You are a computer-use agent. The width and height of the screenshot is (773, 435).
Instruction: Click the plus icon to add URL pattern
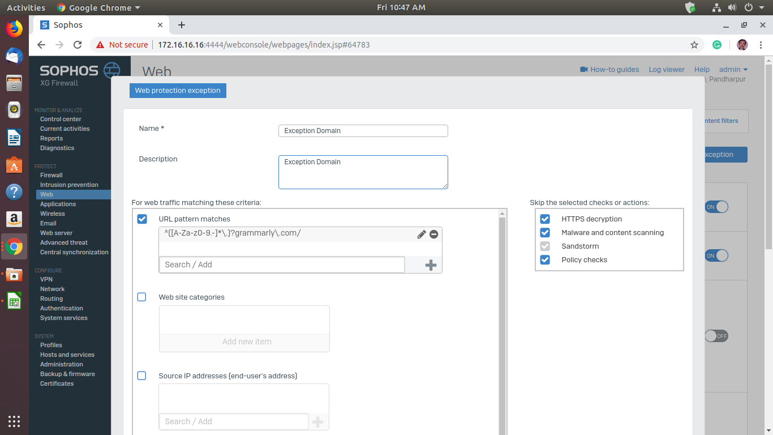click(x=431, y=265)
